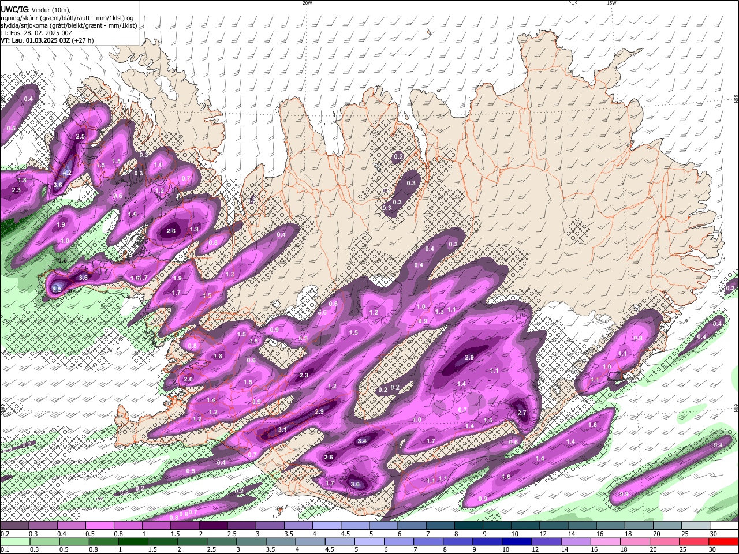Viewport: 739px width, 554px height.
Task: Click the dark teal top-row swatch between 8 and 9
Action: tap(469, 526)
